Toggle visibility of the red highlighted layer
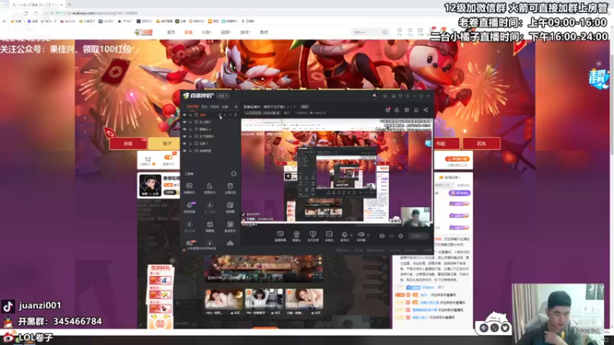The width and height of the screenshot is (614, 345). coord(185,115)
